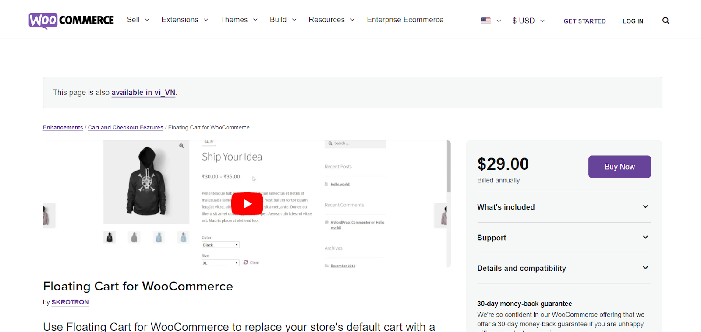Expand the Support section
Image resolution: width=701 pixels, height=332 pixels.
(x=564, y=238)
